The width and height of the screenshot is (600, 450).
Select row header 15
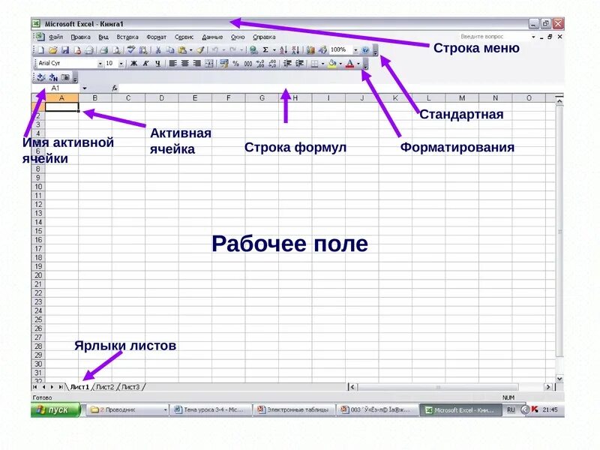click(38, 231)
